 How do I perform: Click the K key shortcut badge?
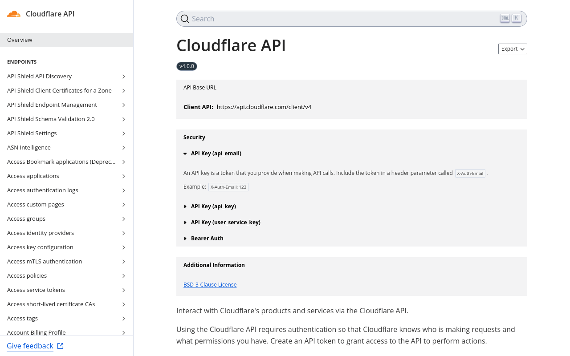(x=517, y=18)
